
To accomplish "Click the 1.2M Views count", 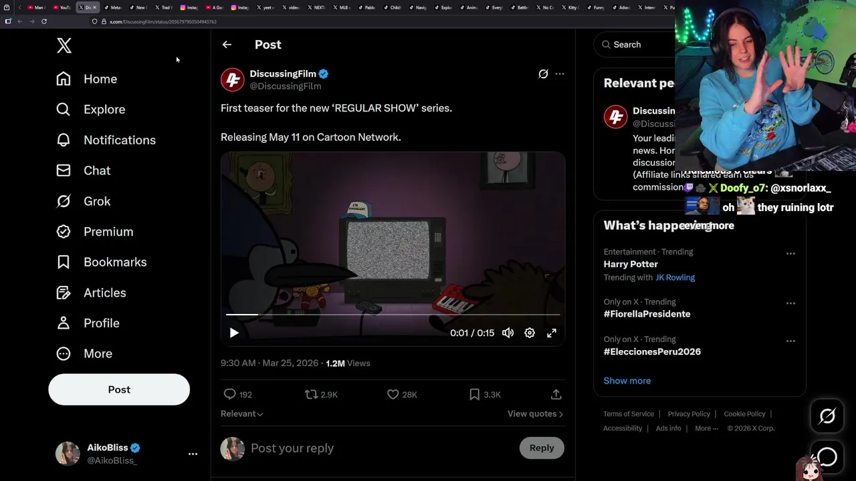I will (x=348, y=363).
